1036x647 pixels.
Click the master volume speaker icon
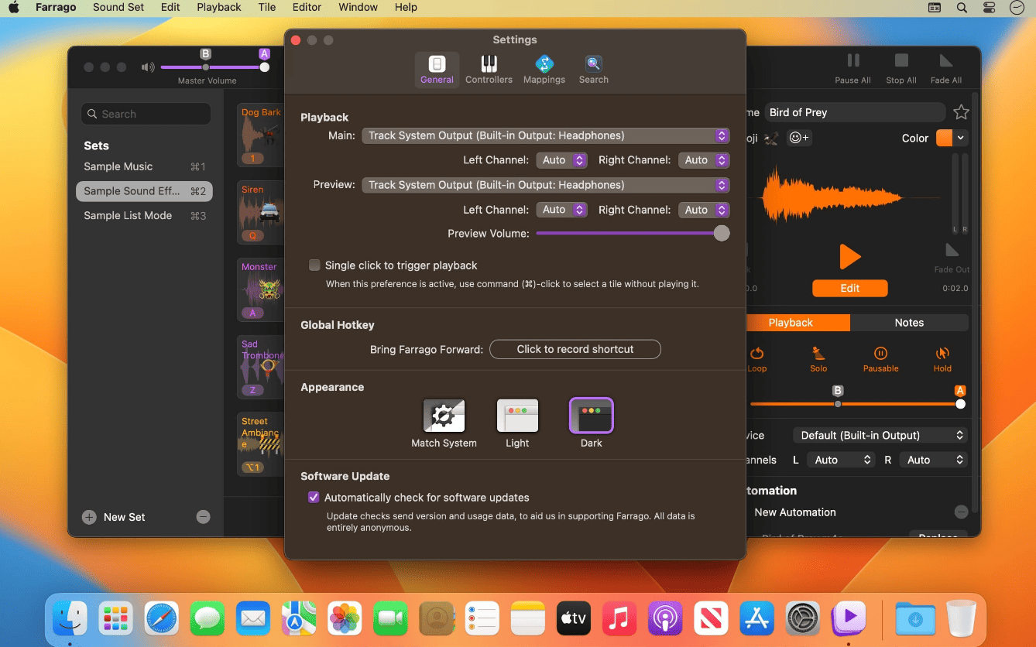[148, 67]
